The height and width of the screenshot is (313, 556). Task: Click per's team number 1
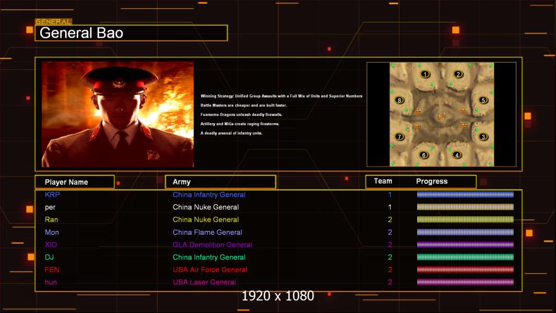coord(390,207)
